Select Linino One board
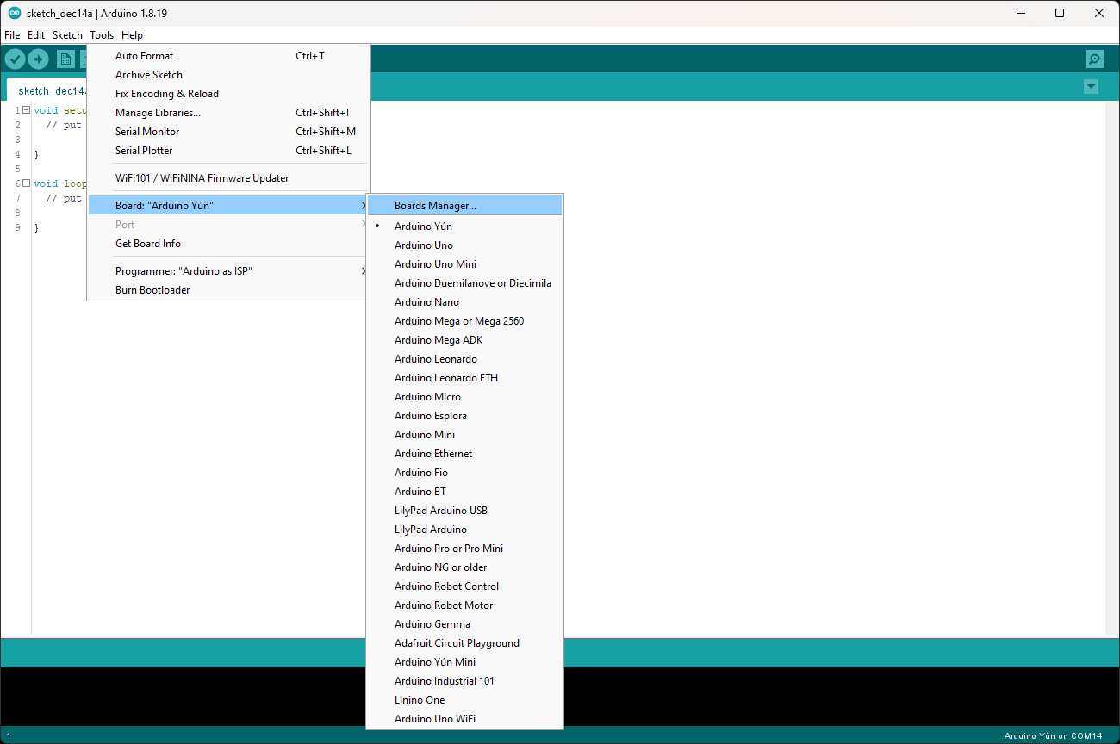Viewport: 1120px width, 744px height. 464,700
